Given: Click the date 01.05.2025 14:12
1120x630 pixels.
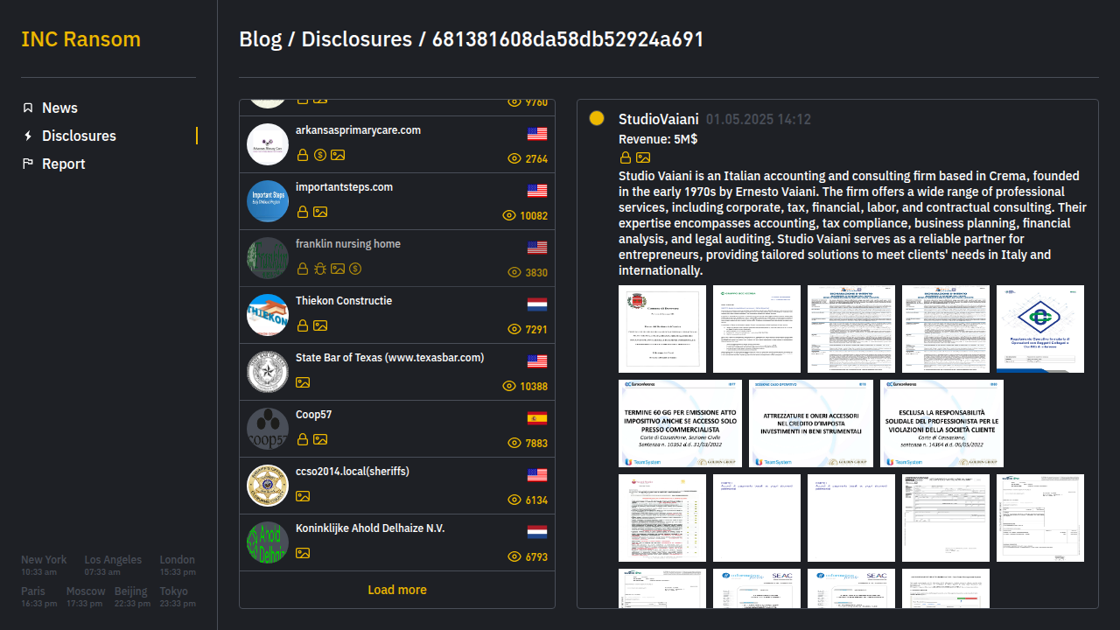Looking at the screenshot, I should [759, 120].
